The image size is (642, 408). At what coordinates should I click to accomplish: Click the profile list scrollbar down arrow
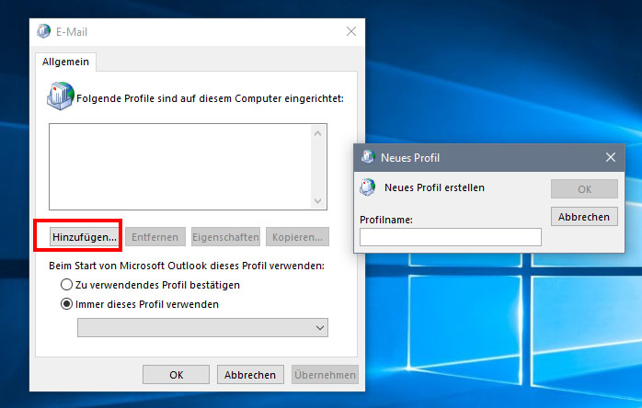(x=318, y=200)
